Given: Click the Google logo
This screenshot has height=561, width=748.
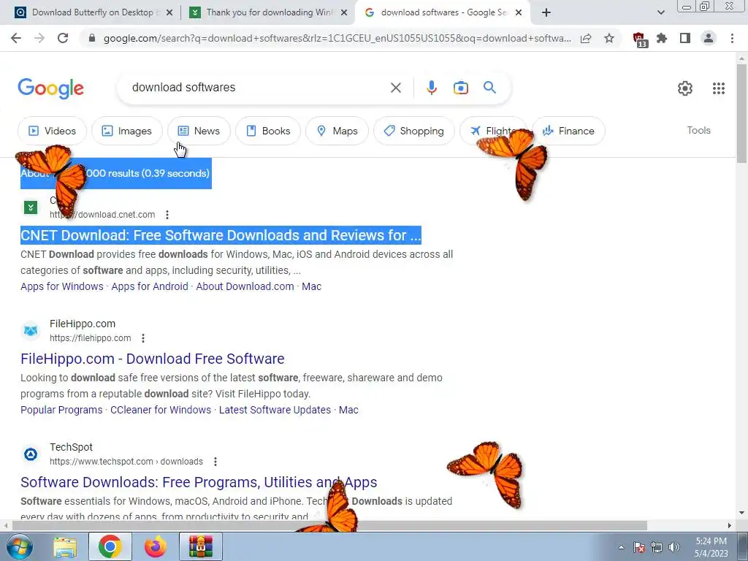Looking at the screenshot, I should (x=51, y=88).
